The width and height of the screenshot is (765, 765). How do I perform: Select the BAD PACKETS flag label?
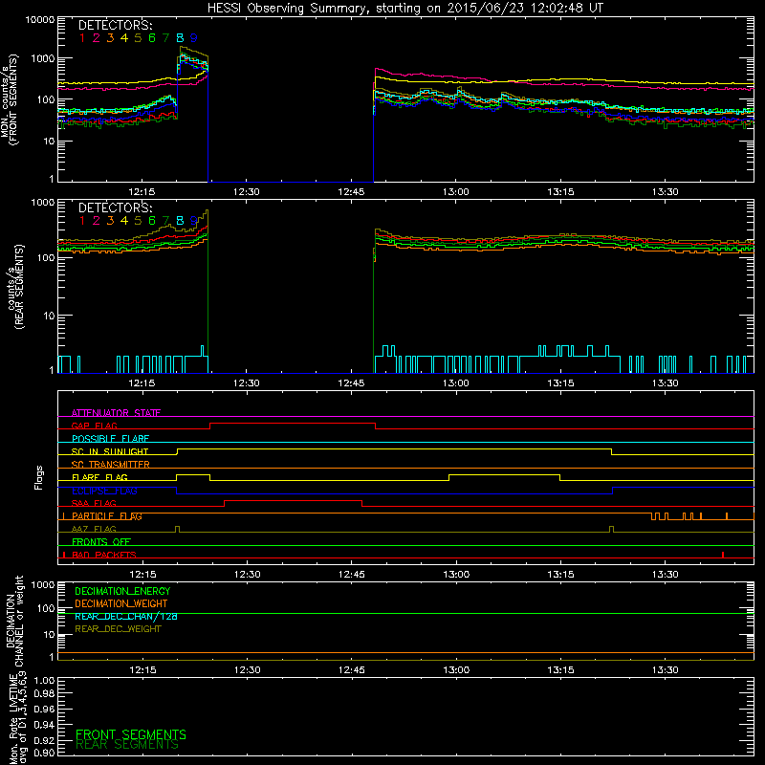[x=104, y=555]
